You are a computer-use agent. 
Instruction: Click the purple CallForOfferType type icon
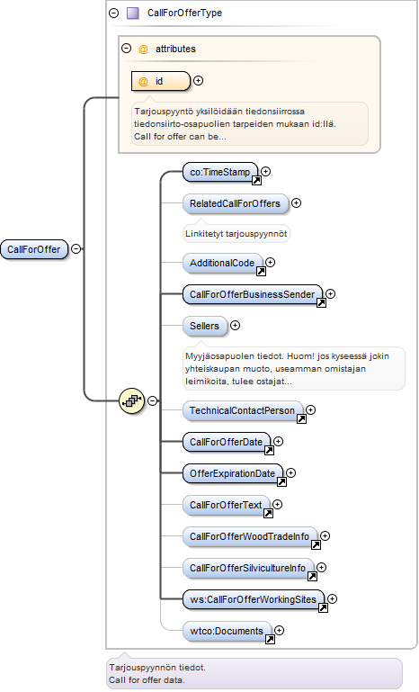[x=133, y=13]
